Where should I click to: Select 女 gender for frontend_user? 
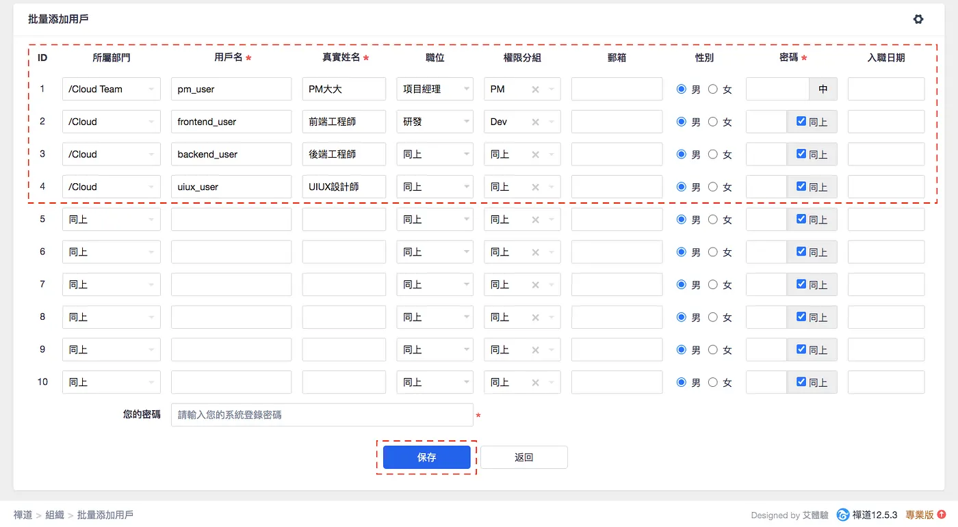(x=713, y=122)
